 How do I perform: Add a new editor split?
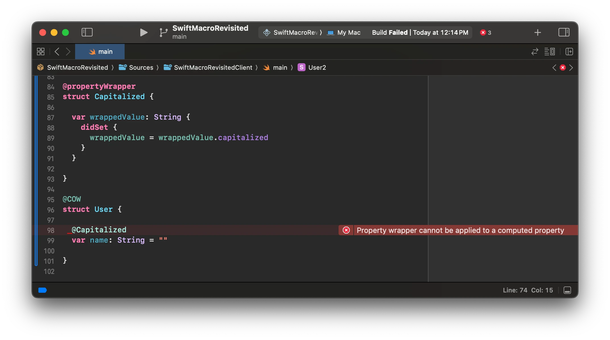tap(569, 52)
